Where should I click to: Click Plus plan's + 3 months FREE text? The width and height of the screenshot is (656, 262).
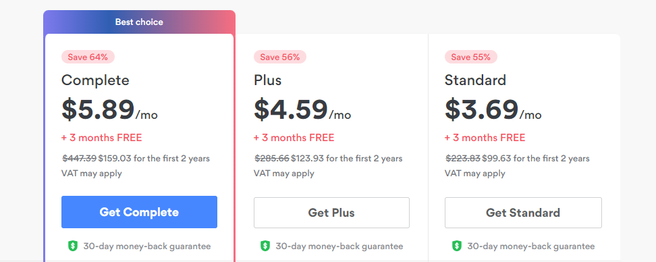pyautogui.click(x=294, y=138)
